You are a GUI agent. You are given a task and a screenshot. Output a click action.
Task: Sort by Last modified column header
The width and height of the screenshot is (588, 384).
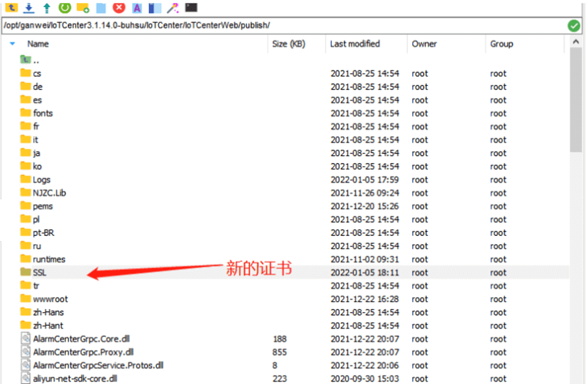tap(355, 44)
